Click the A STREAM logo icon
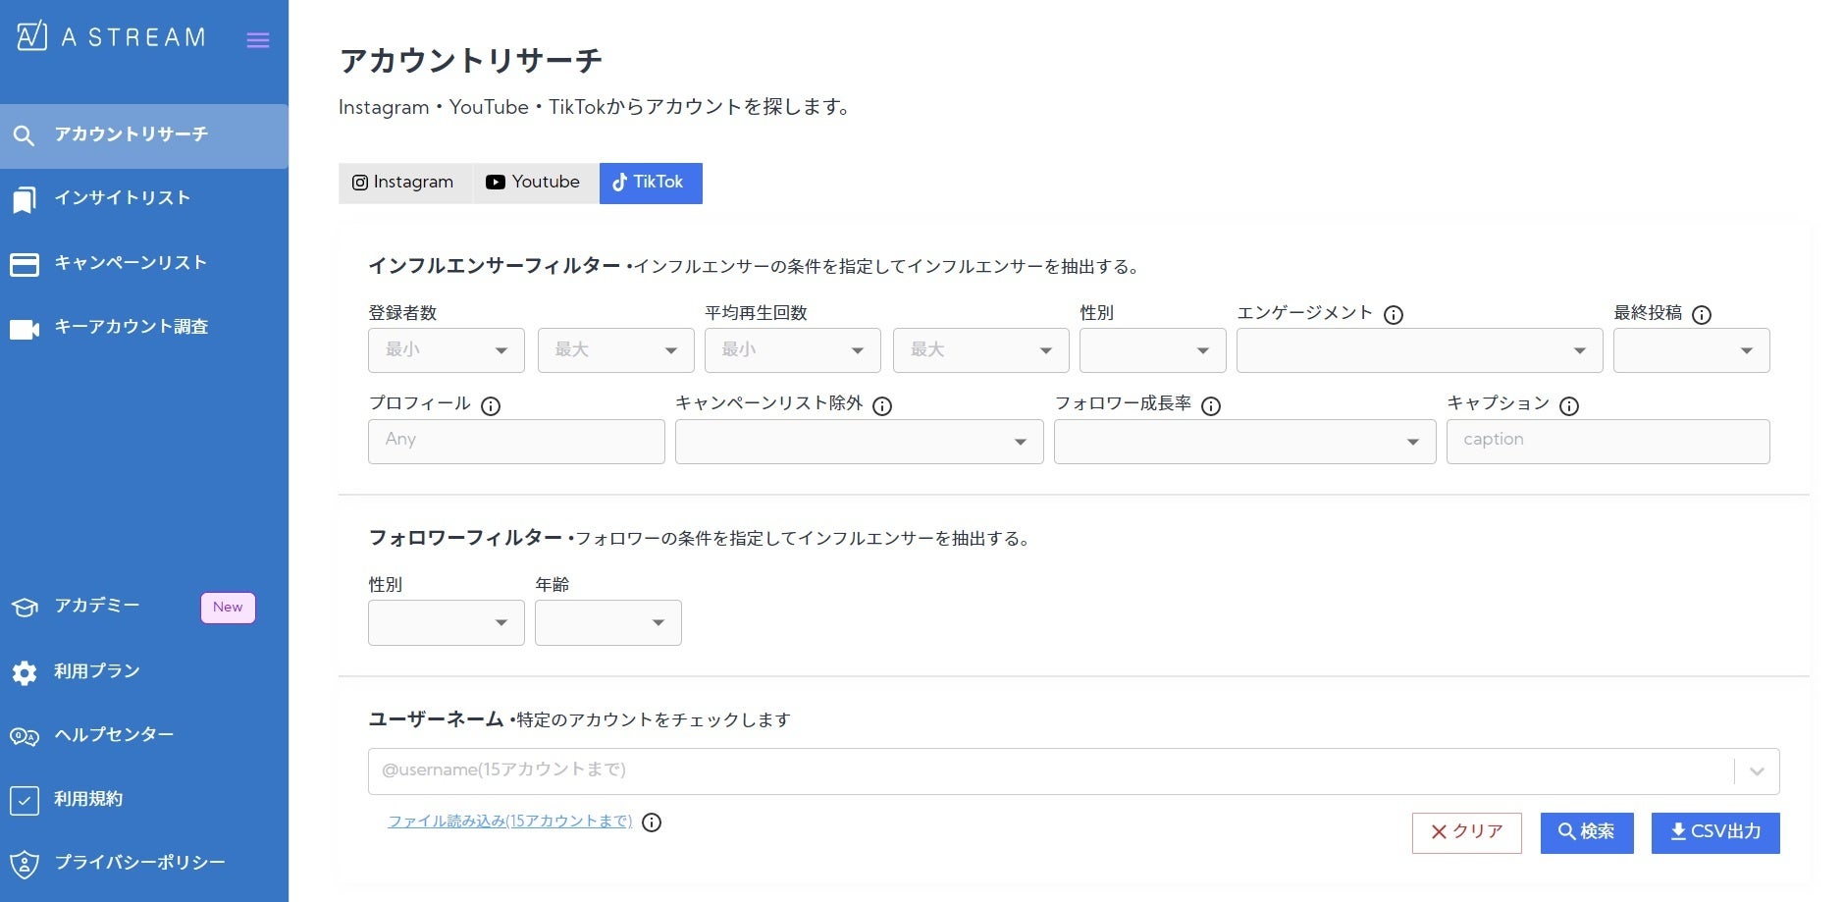This screenshot has height=902, width=1844. coord(31,36)
